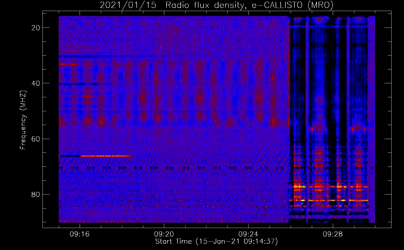Viewport: 404px width, 250px height.
Task: Click the plot title '2021/01/15 Radio flux density'
Action: tap(216, 5)
